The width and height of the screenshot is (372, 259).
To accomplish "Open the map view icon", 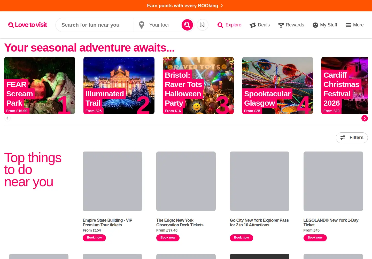I will point(203,25).
